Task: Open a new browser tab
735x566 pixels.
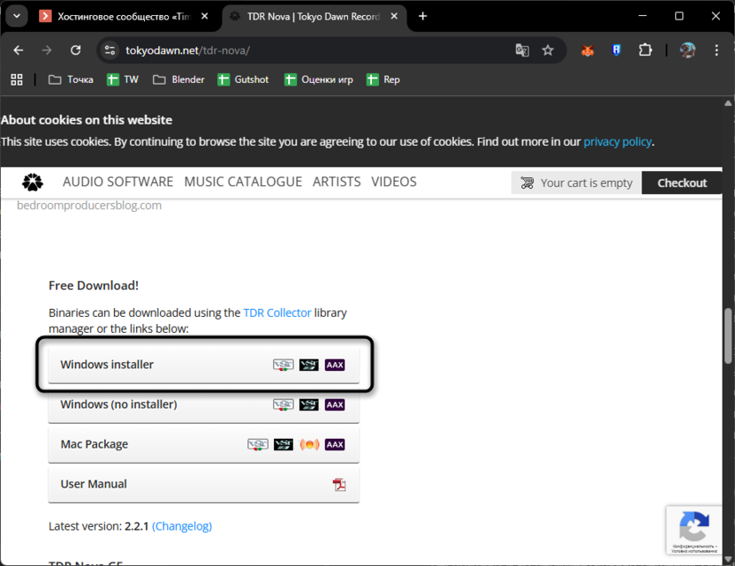Action: [422, 17]
